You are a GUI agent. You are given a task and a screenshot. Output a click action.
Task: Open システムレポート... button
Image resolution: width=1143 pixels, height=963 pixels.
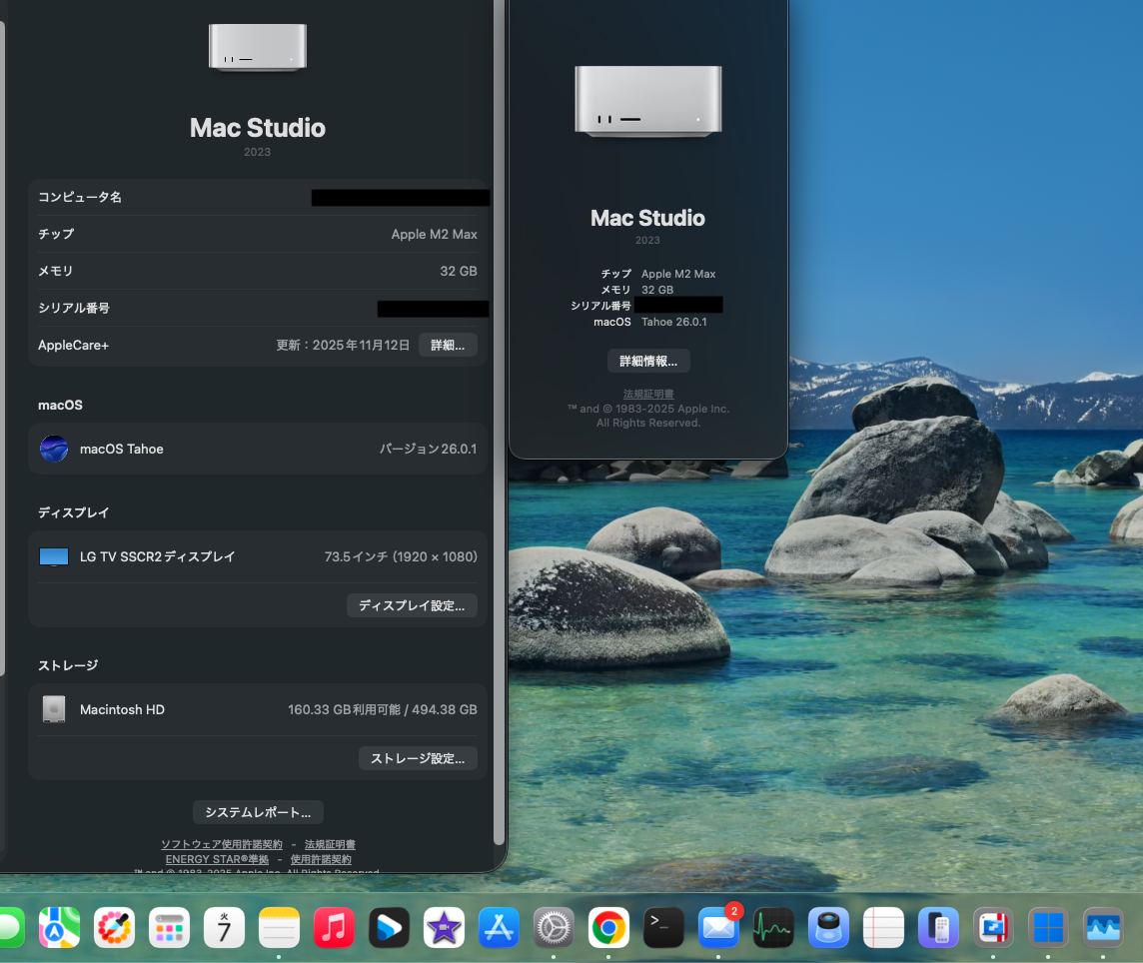(x=258, y=812)
